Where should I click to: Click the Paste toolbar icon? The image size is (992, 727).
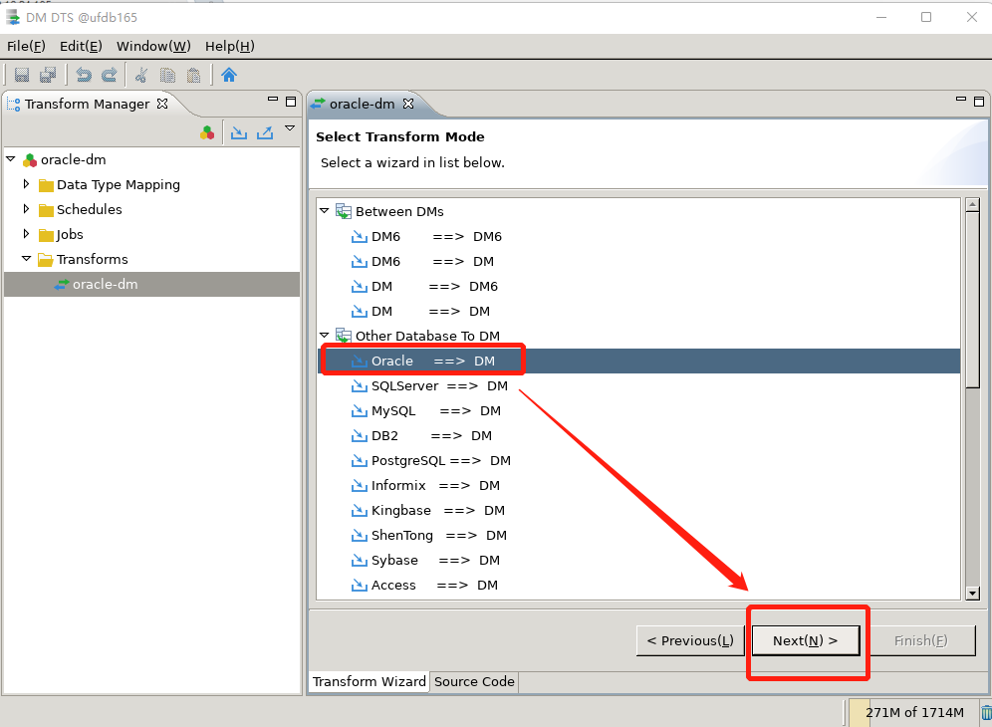pos(193,75)
